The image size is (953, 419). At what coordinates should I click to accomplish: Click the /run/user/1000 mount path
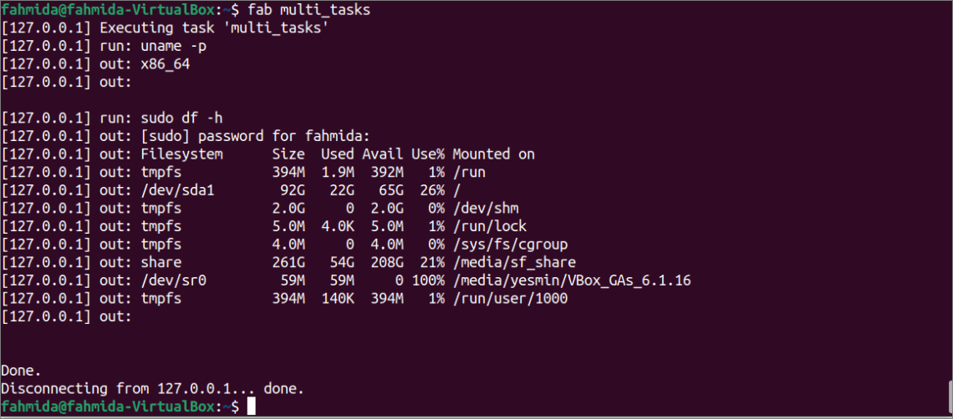coord(510,298)
